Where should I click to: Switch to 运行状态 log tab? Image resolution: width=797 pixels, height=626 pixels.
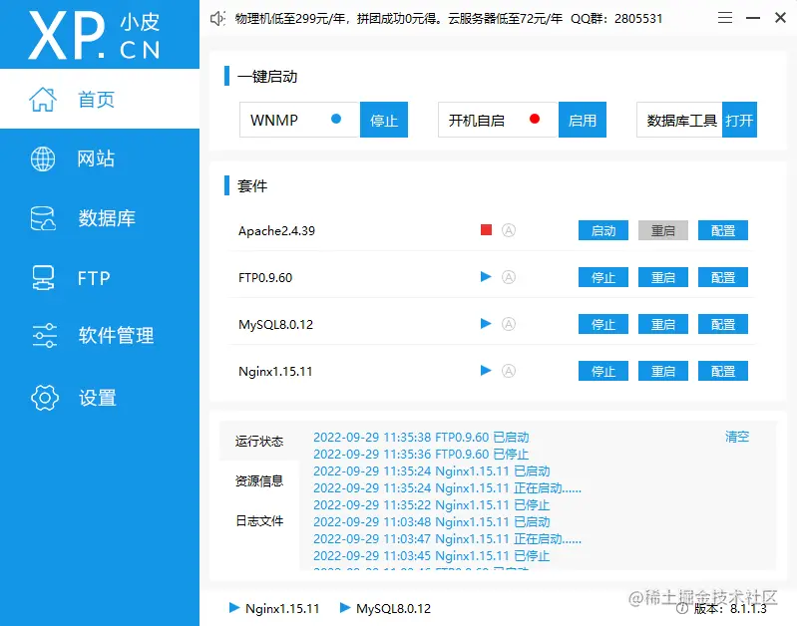[259, 441]
